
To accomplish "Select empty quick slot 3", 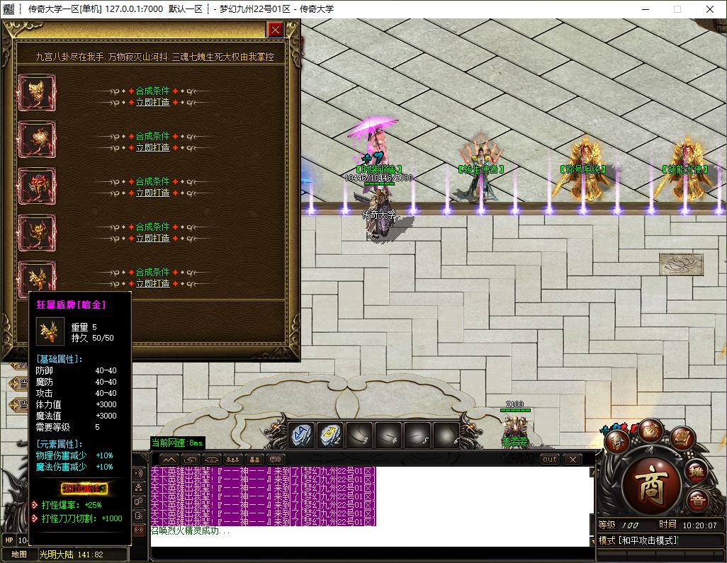I will point(359,435).
